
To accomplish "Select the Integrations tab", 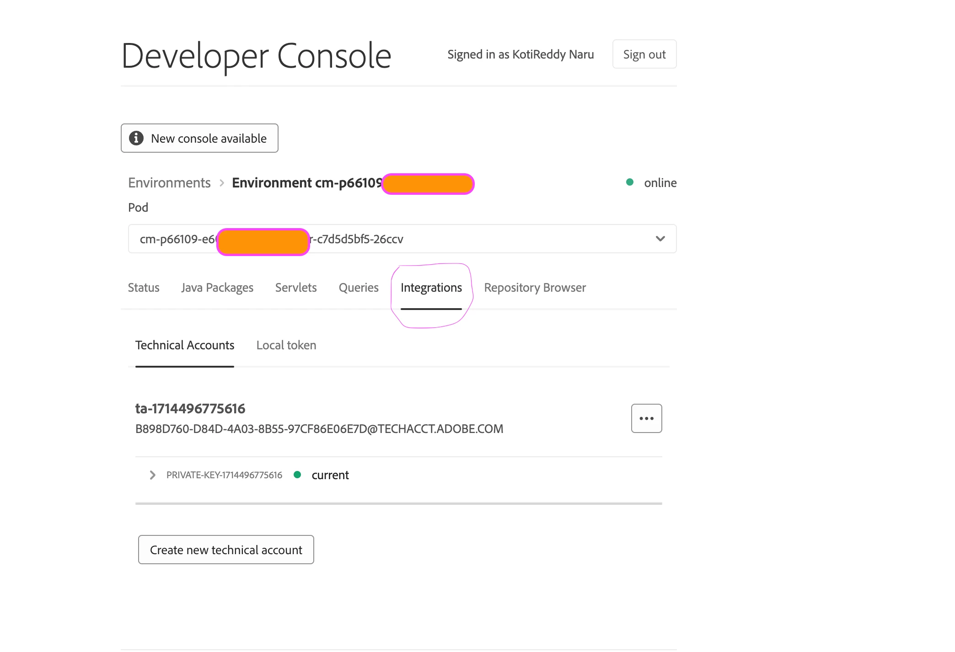I will pyautogui.click(x=431, y=288).
